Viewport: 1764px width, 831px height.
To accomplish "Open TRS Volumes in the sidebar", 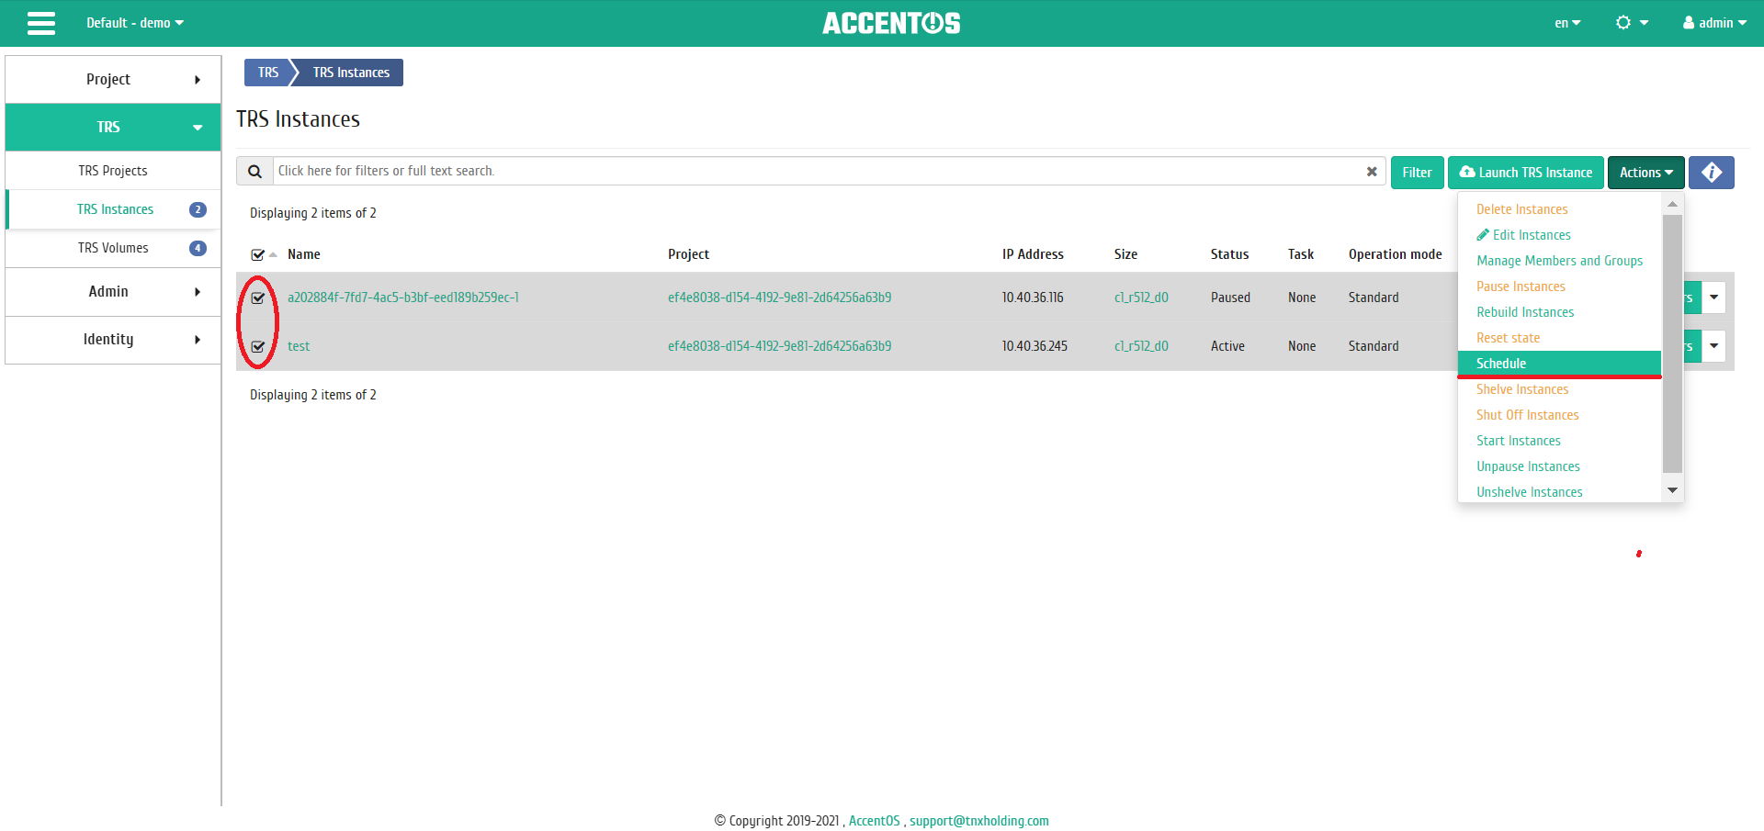I will point(113,248).
